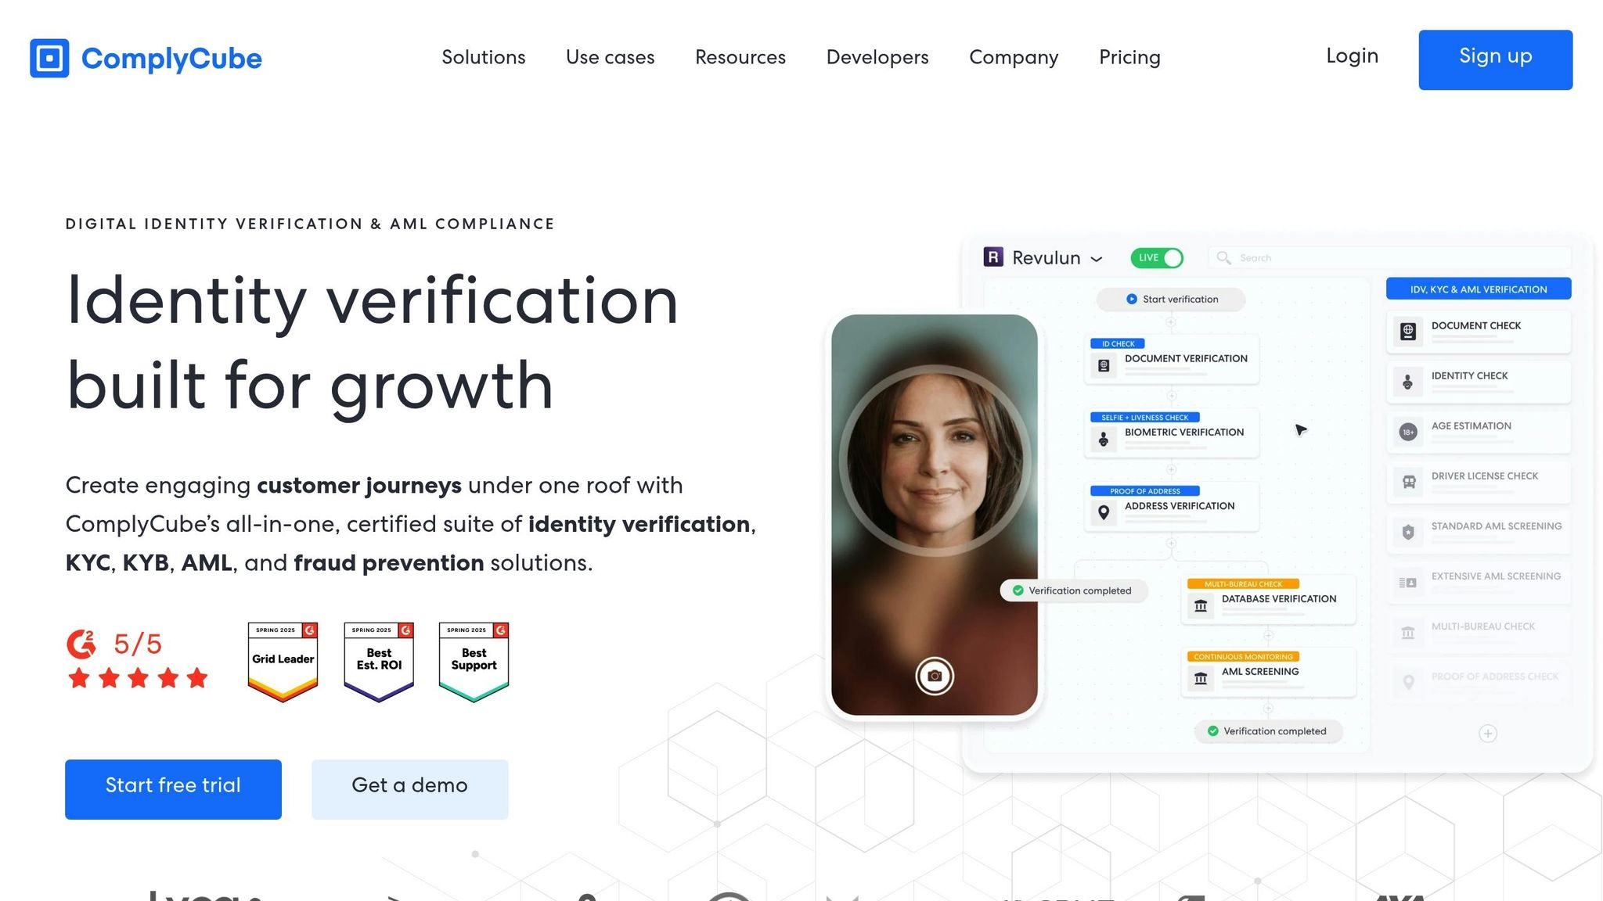
Task: Open the Resources navigation menu
Action: pos(740,57)
